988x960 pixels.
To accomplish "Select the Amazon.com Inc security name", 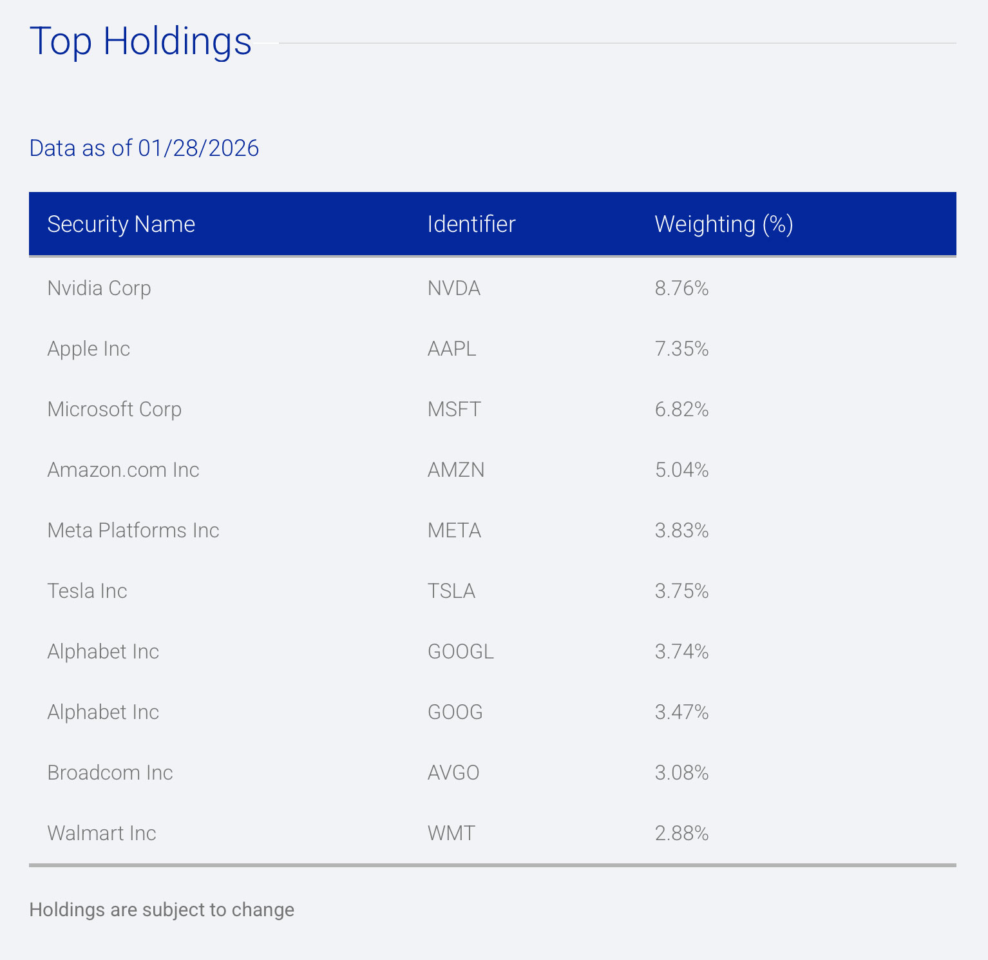I will pyautogui.click(x=124, y=470).
